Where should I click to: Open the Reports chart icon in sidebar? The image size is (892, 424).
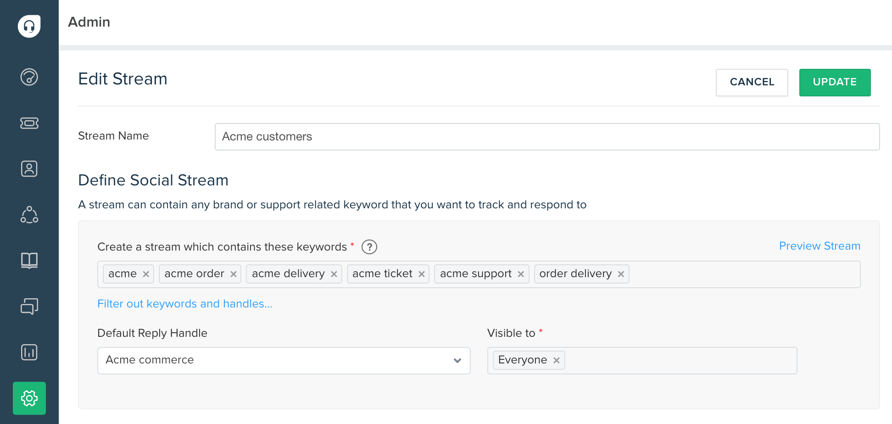click(x=29, y=352)
